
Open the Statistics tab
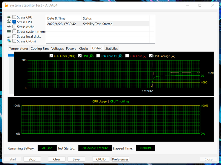pos(111,49)
